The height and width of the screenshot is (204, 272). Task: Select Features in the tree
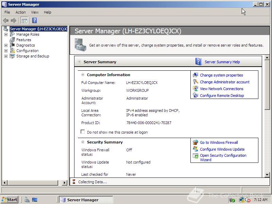click(23, 40)
